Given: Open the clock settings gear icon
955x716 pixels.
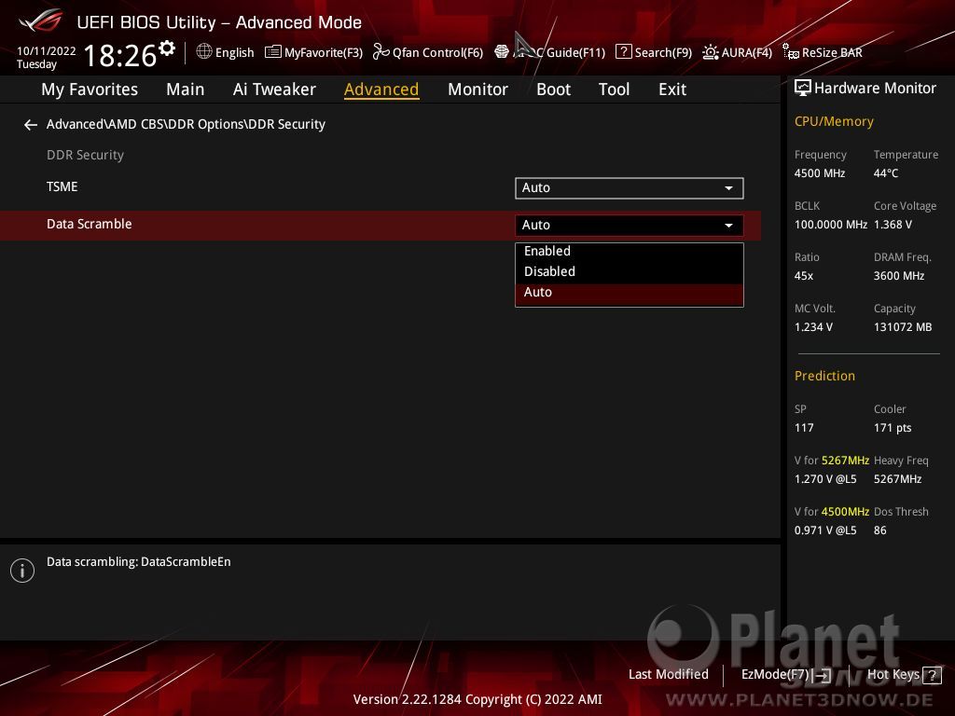Looking at the screenshot, I should [x=167, y=48].
